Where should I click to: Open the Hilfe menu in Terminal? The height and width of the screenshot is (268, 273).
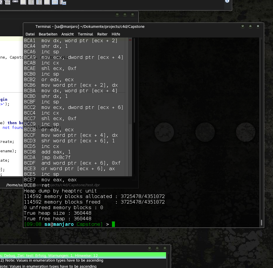[x=116, y=34]
